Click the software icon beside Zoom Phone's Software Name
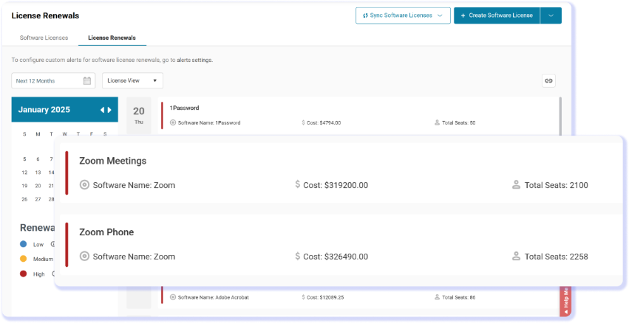 point(84,256)
